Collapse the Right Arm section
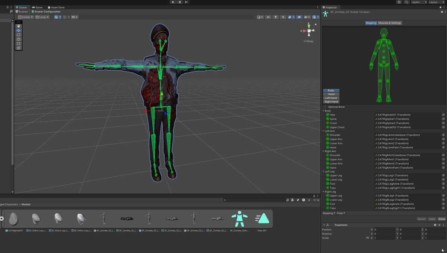Image resolution: width=447 pixels, height=253 pixels. 323,151
